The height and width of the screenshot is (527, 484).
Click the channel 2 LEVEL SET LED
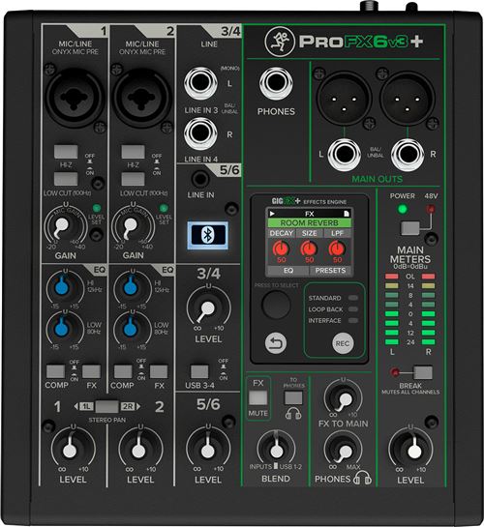[x=164, y=208]
